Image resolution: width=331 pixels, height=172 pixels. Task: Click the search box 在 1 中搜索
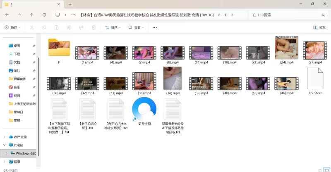tap(285, 15)
